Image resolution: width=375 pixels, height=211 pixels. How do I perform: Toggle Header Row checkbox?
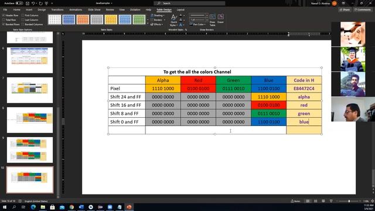4,15
